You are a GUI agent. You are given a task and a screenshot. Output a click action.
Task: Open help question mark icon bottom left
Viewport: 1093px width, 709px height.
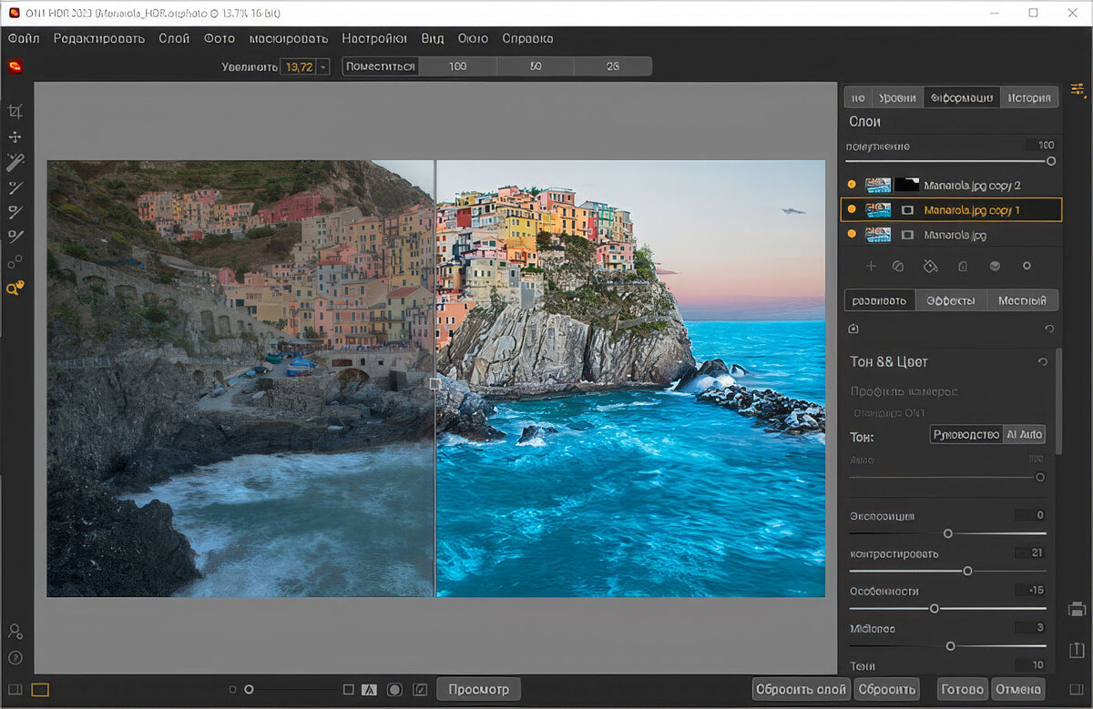(15, 657)
